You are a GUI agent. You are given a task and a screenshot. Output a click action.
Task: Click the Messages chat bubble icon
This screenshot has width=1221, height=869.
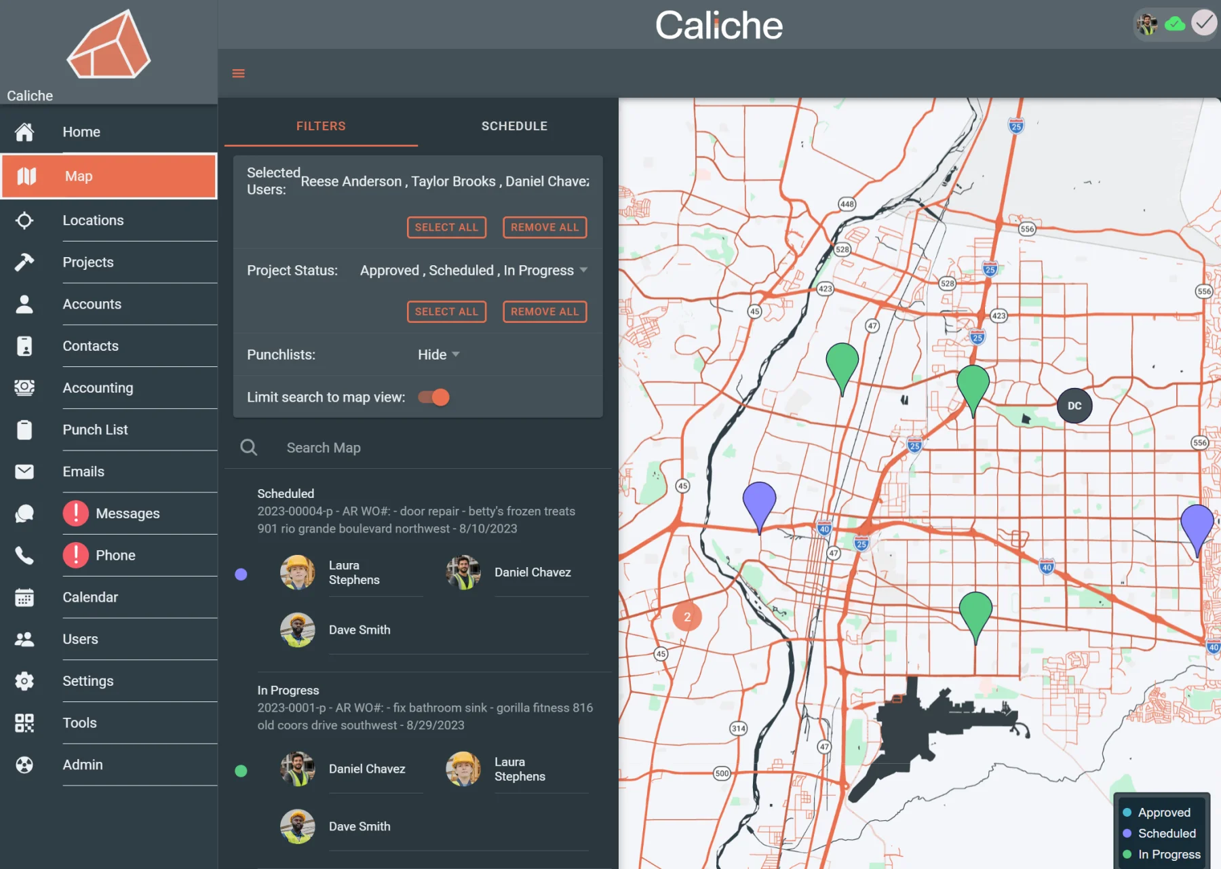24,514
